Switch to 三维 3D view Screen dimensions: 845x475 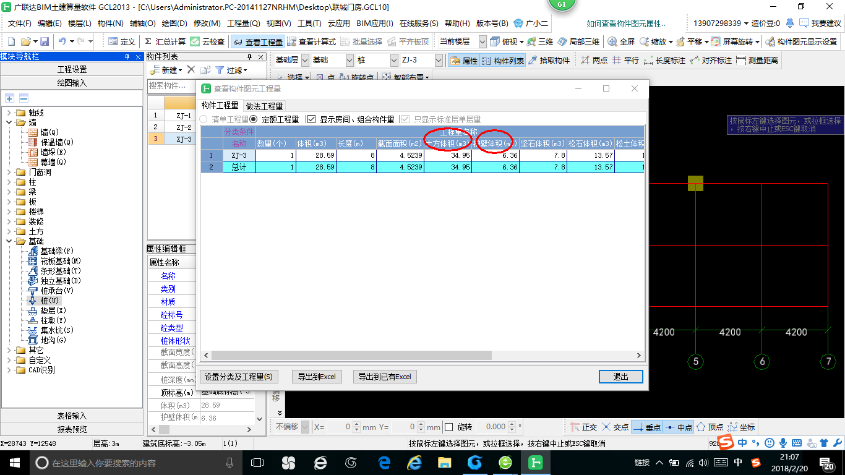[540, 41]
